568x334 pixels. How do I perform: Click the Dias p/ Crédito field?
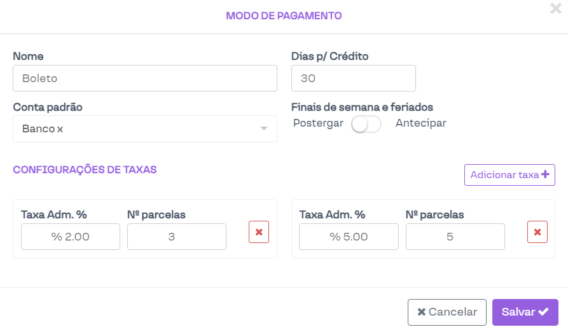tap(353, 78)
